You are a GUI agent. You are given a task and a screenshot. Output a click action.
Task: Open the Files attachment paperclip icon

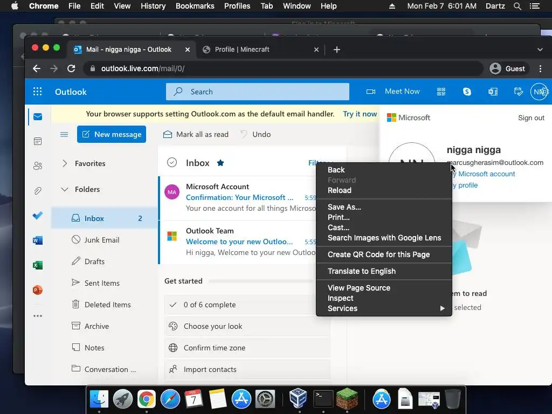38,191
